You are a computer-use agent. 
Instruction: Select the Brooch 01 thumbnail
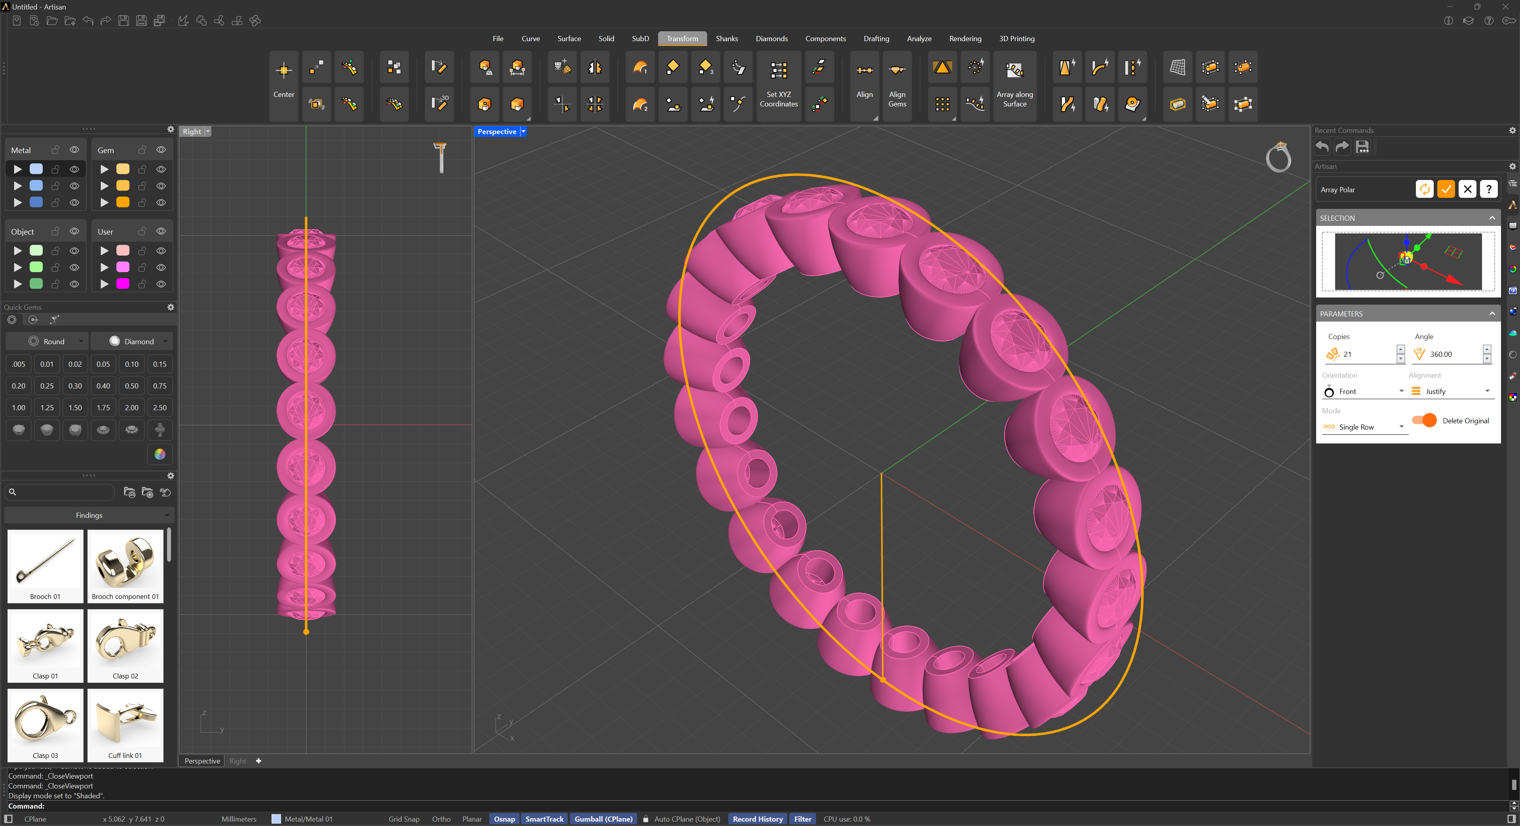[x=46, y=566]
